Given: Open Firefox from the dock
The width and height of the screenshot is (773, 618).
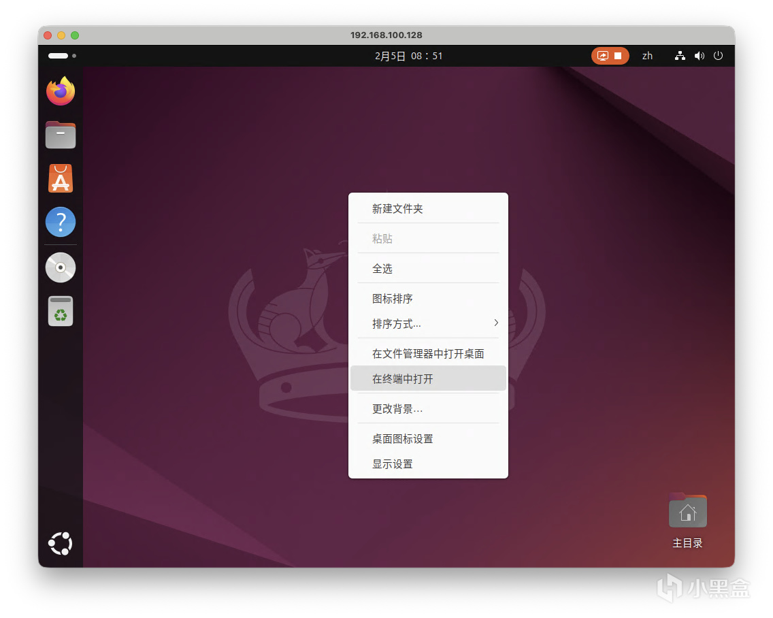Looking at the screenshot, I should [x=61, y=91].
